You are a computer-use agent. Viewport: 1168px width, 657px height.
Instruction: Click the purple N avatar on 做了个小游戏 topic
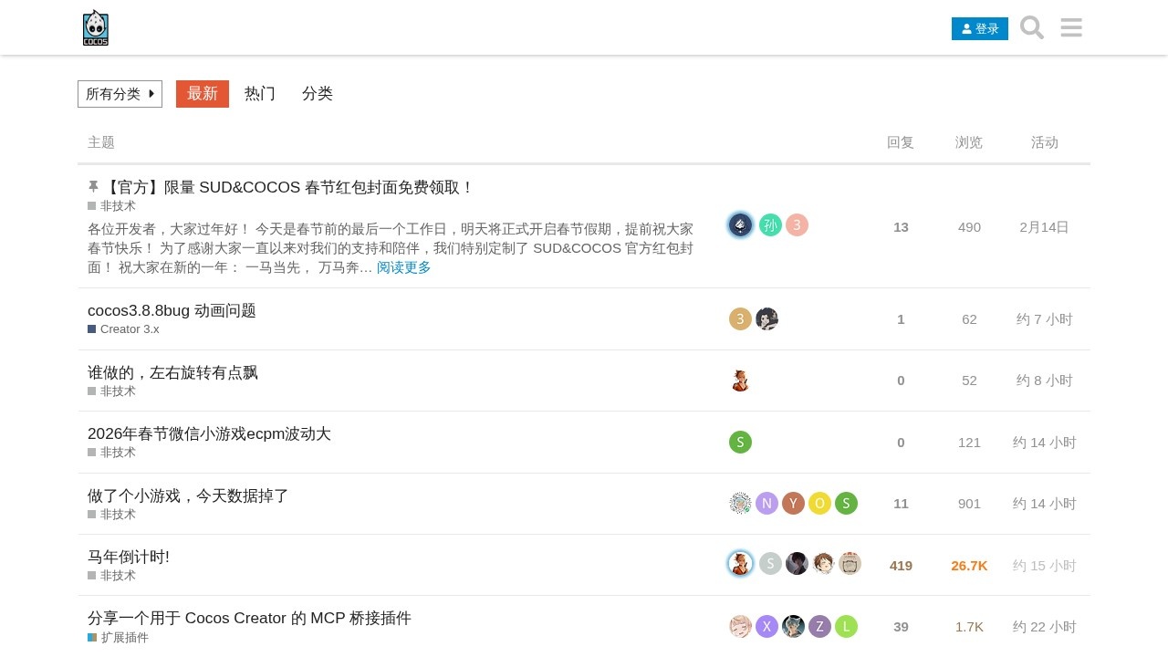click(x=766, y=503)
